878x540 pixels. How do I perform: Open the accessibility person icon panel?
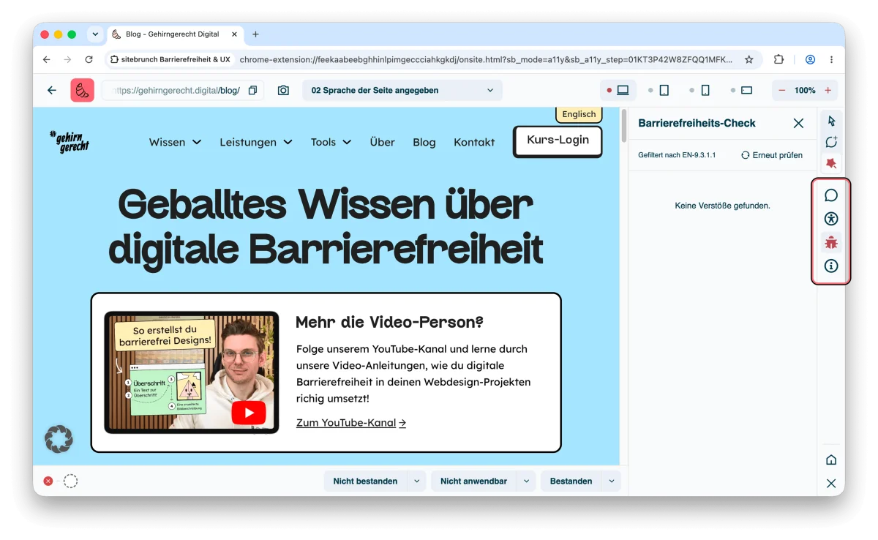[x=831, y=219]
